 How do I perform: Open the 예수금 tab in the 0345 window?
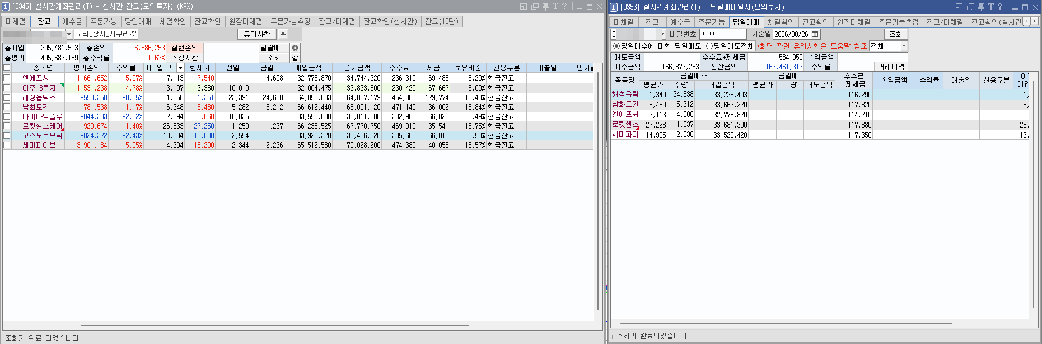(72, 21)
